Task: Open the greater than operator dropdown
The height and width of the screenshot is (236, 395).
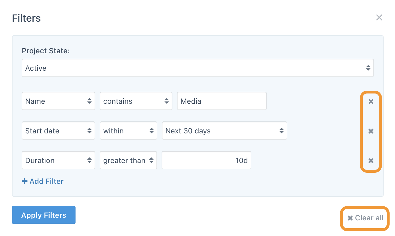Action: pyautogui.click(x=128, y=160)
